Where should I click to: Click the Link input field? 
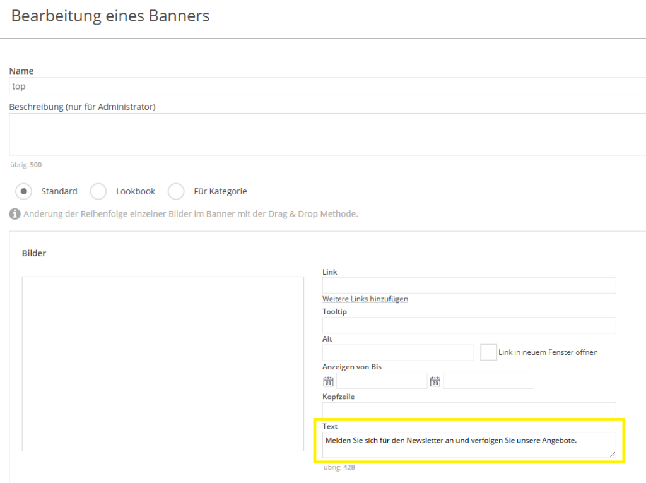click(469, 285)
